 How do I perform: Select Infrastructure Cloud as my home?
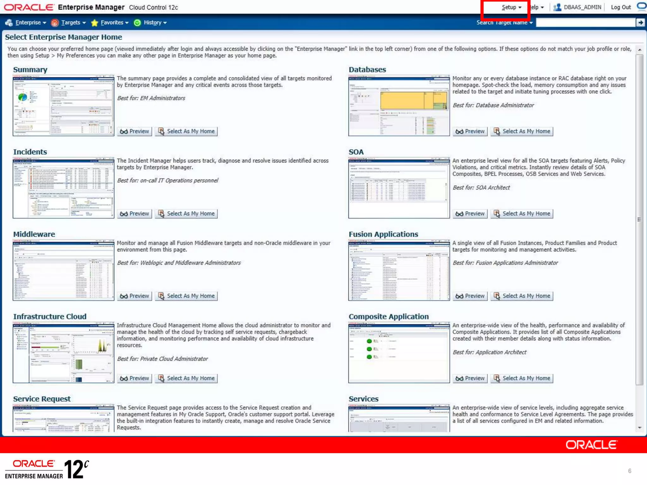click(186, 378)
